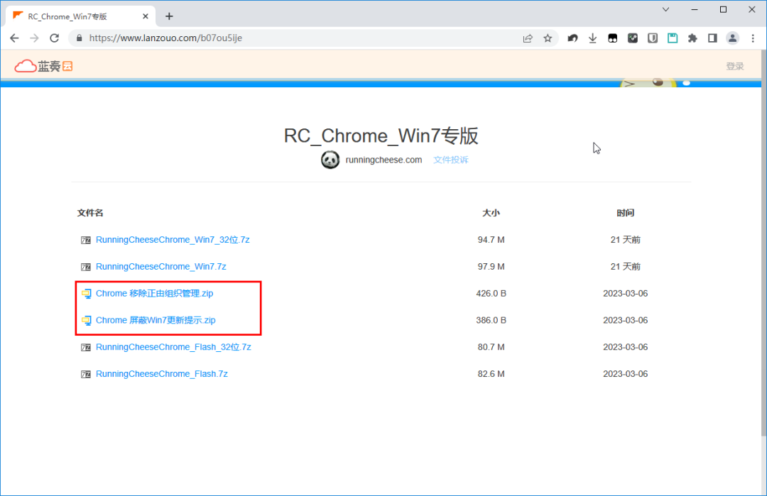
Task: Open the Extensions puzzle-piece menu
Action: click(692, 38)
